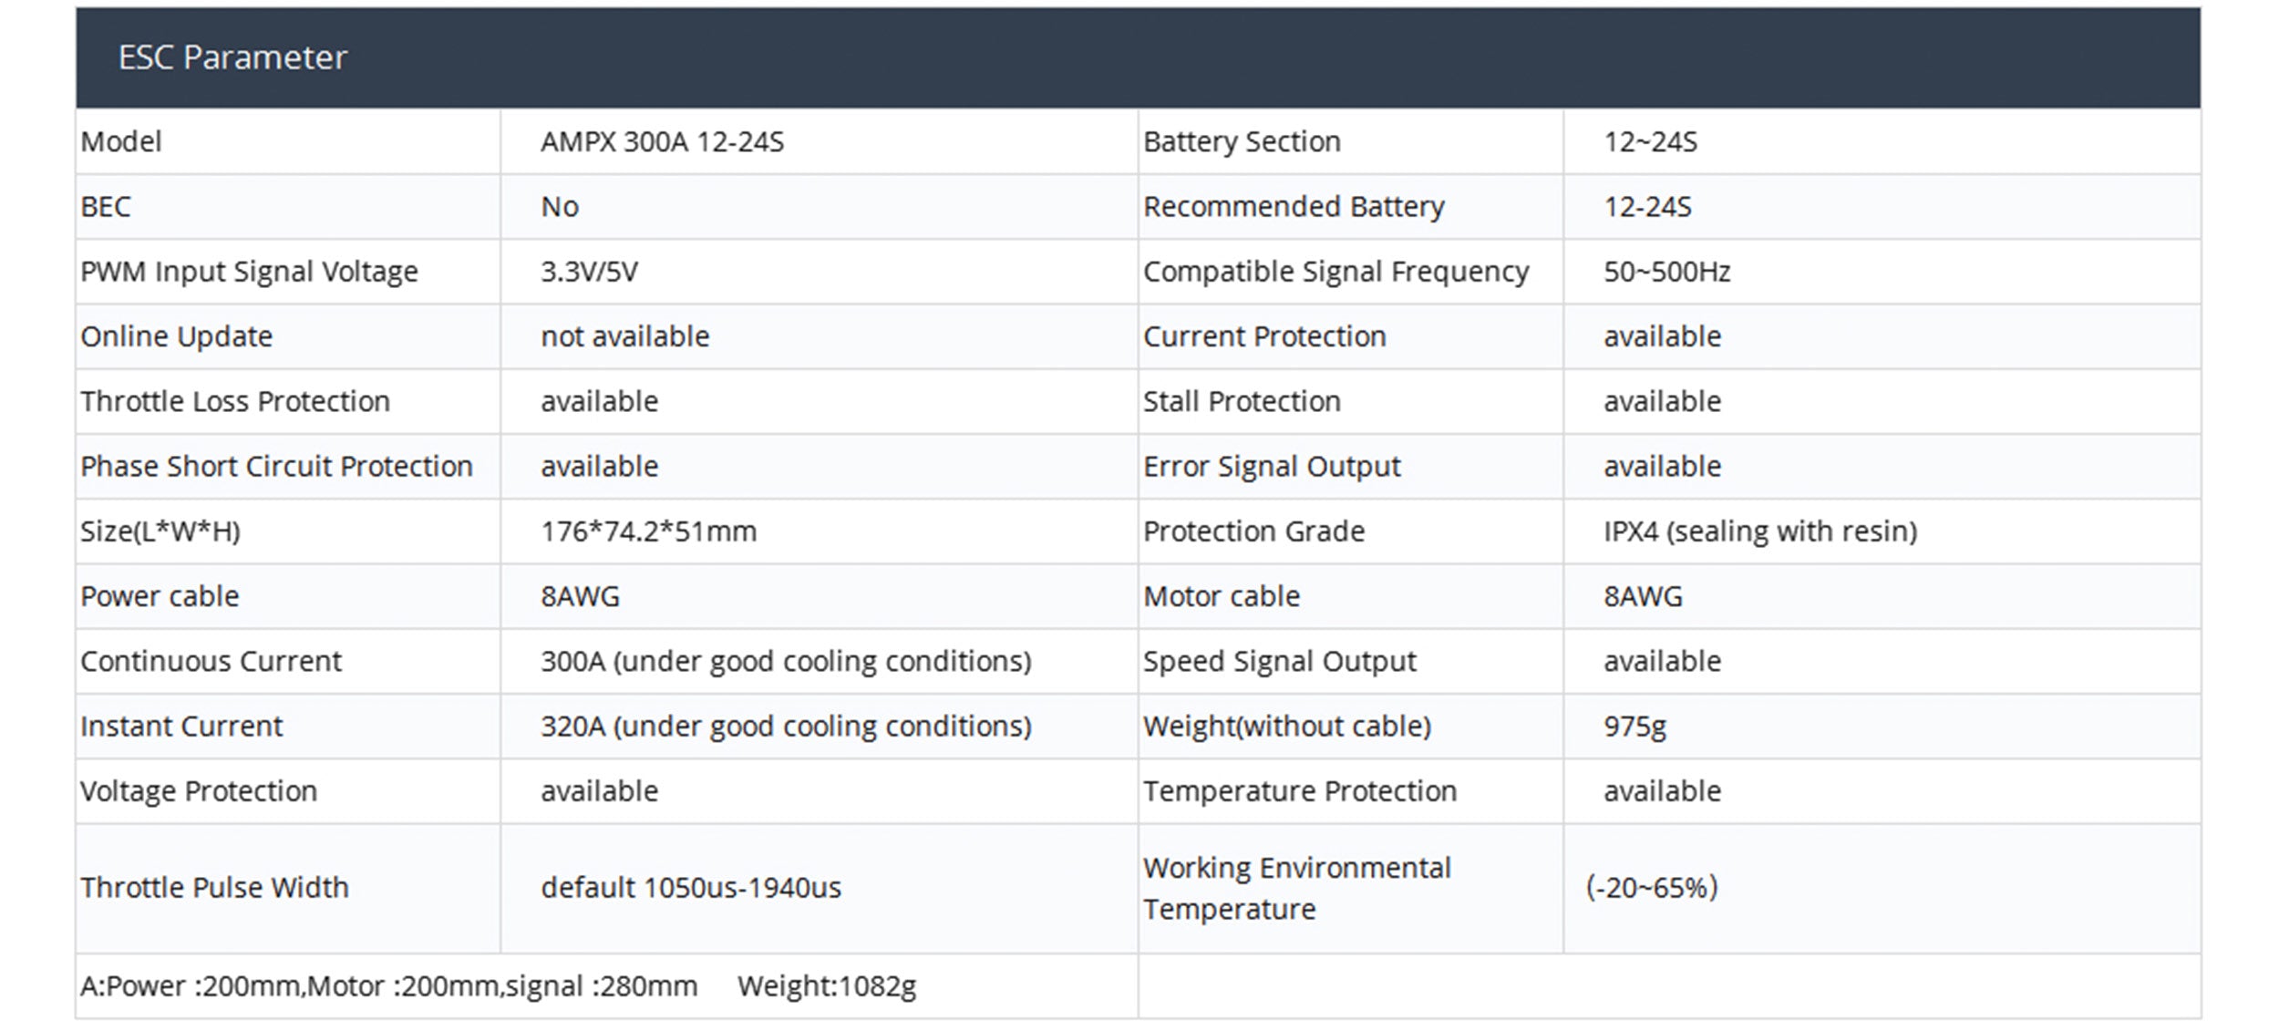Click the Motor cable 8AWG value

point(1643,596)
